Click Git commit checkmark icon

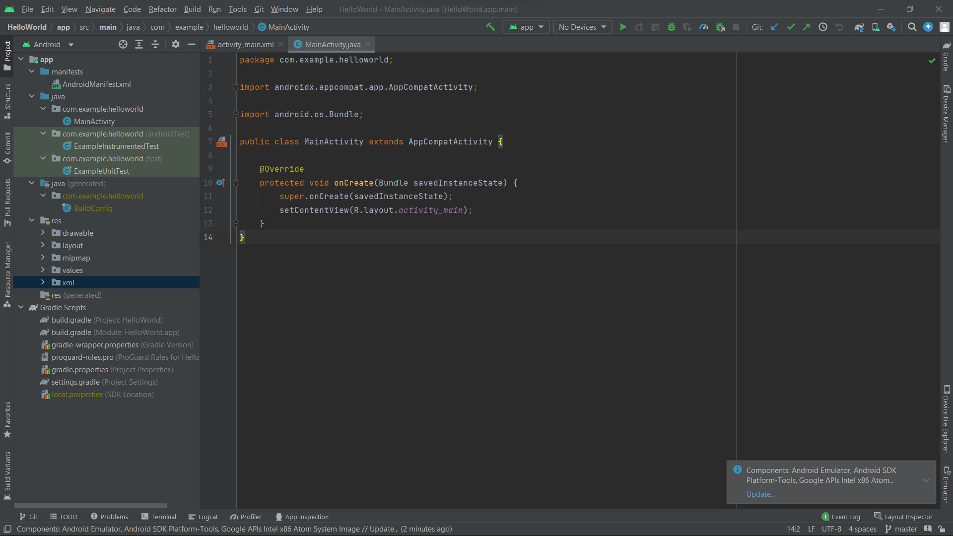pyautogui.click(x=791, y=27)
